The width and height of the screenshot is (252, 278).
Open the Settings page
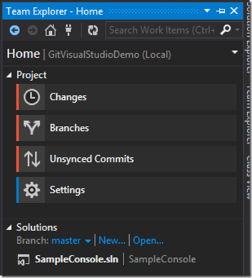click(127, 190)
